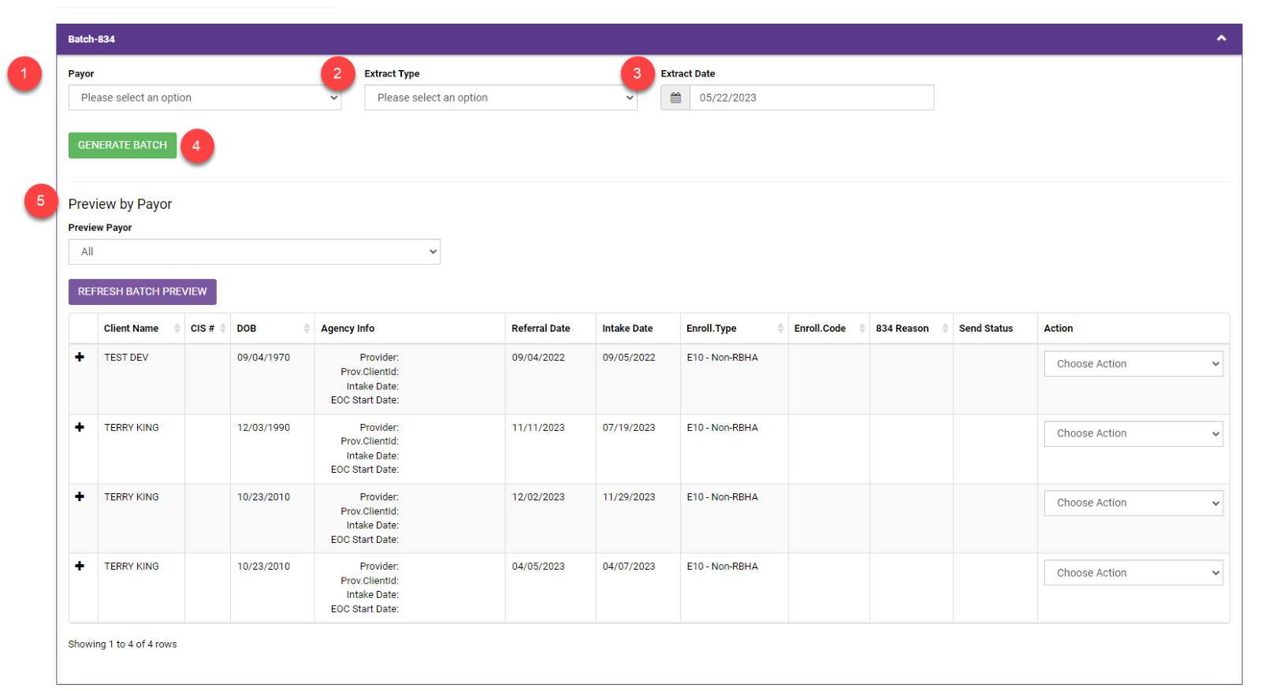Sort table by Enroll.Type arrows
1261x691 pixels.
pyautogui.click(x=780, y=329)
